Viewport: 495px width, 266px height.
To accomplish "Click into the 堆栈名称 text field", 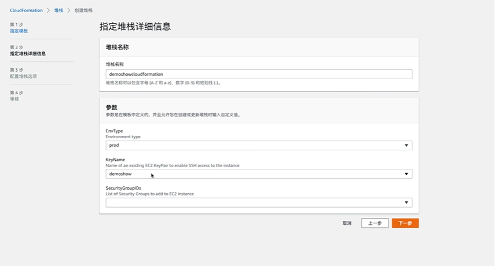I will (x=259, y=74).
